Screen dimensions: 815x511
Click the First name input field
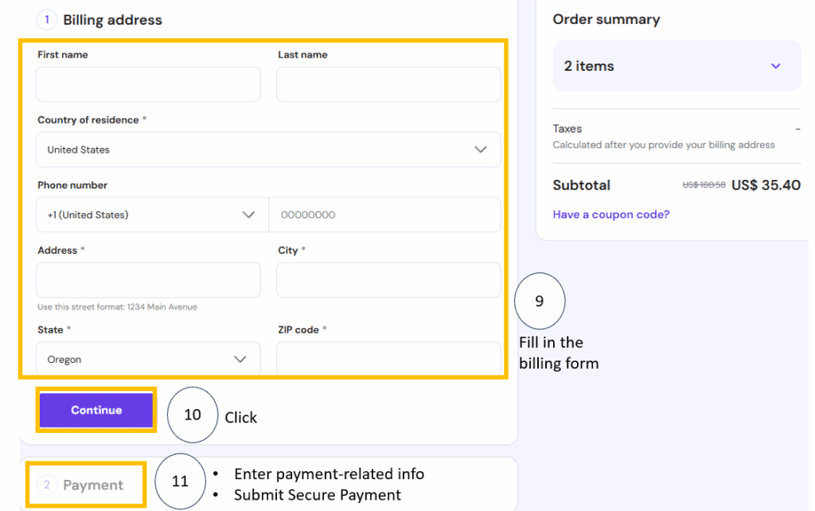coord(148,84)
